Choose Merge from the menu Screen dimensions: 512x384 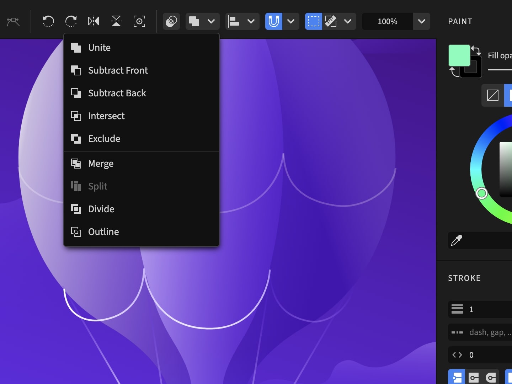[x=141, y=164]
